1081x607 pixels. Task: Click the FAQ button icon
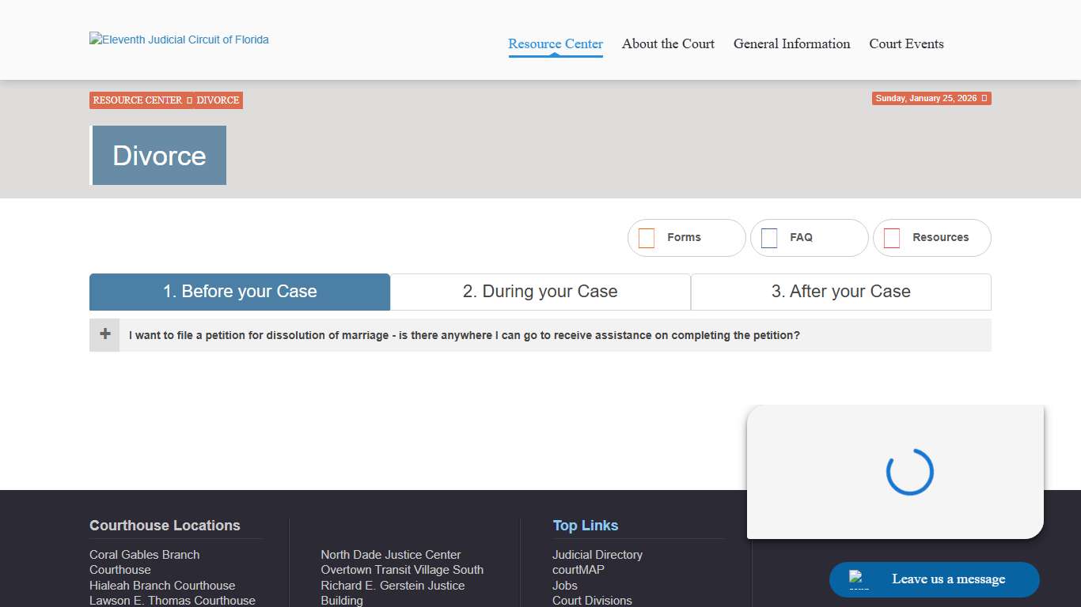(x=769, y=238)
